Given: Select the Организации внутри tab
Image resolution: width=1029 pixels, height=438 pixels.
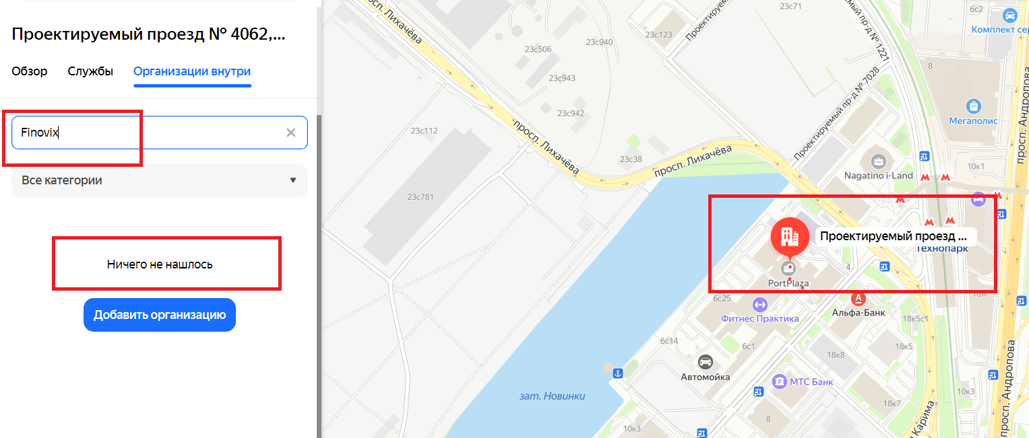Looking at the screenshot, I should 192,71.
